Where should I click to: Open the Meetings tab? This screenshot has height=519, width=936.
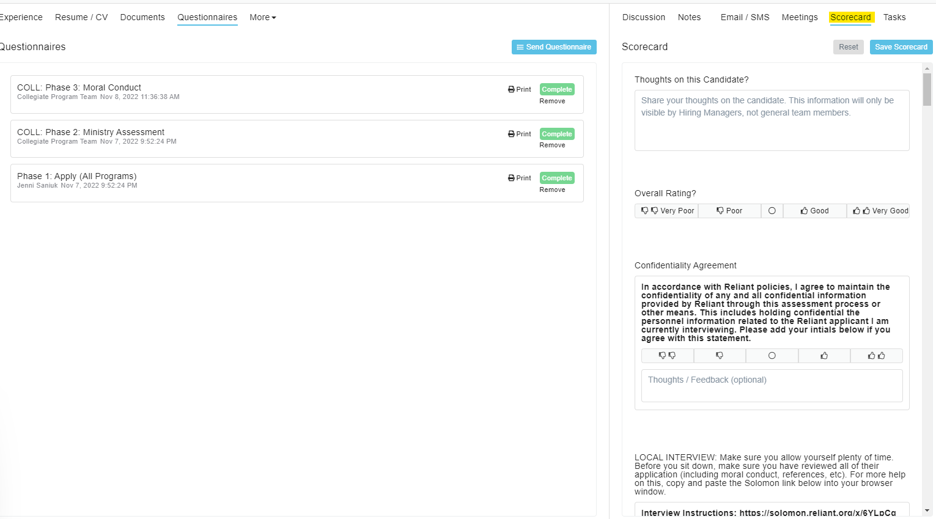click(799, 18)
